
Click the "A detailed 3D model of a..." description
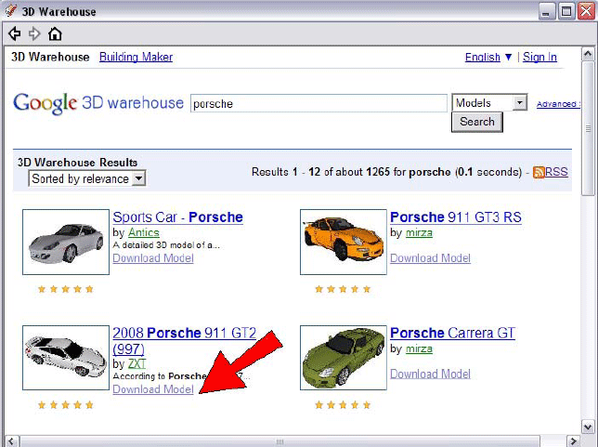point(166,245)
